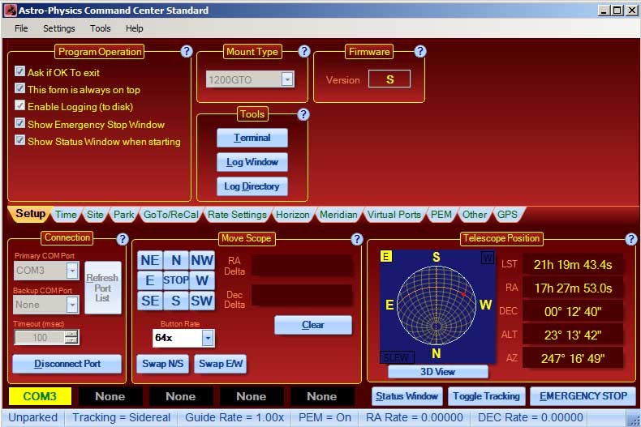641x427 pixels.
Task: Click the Timeout msec spinner arrows
Action: coord(71,337)
